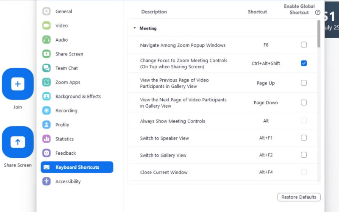Check global shortcut for Page Down row

[x=304, y=102]
